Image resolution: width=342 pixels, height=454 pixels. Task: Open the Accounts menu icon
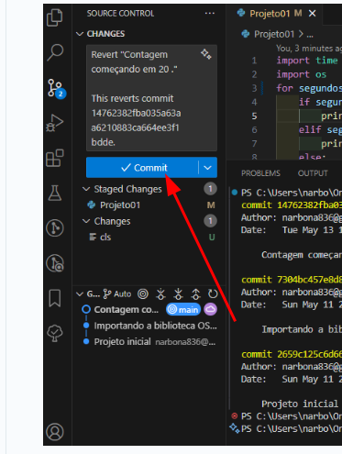coord(55,432)
